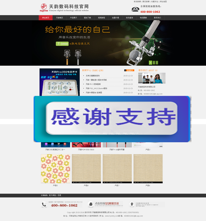Open the 防伪查询 menu item

point(129,18)
